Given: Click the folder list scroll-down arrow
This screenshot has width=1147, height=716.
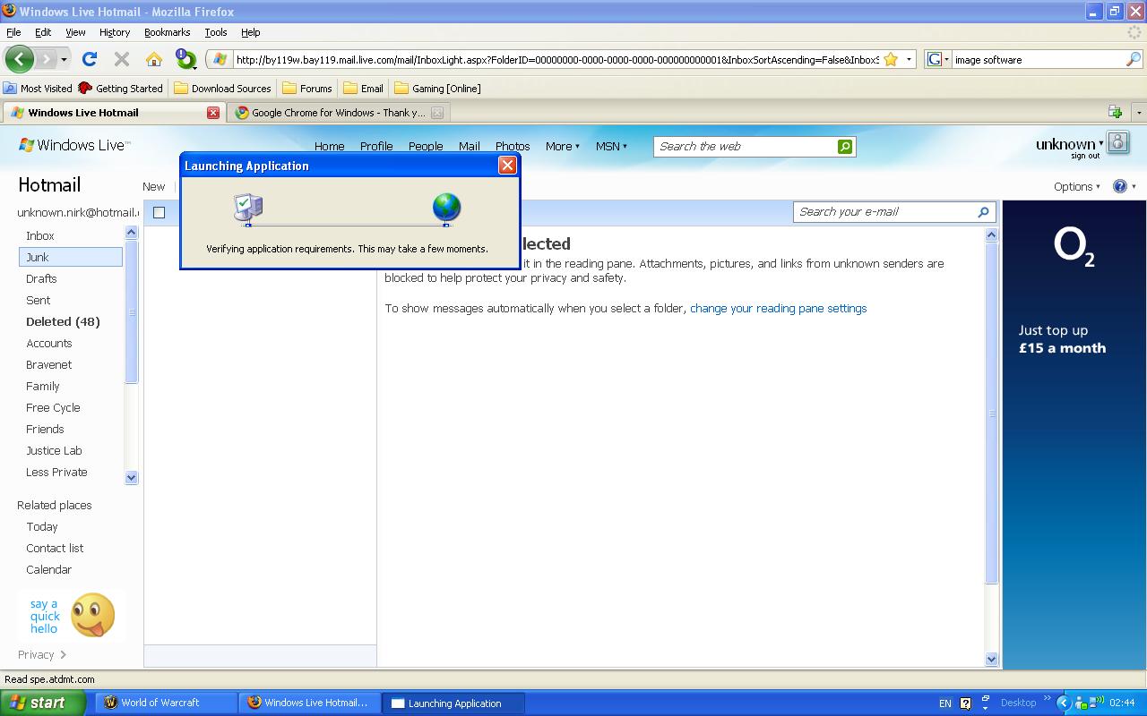Looking at the screenshot, I should (x=132, y=477).
